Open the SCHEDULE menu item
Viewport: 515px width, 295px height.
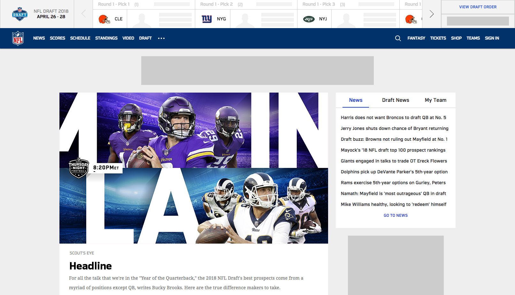[80, 38]
